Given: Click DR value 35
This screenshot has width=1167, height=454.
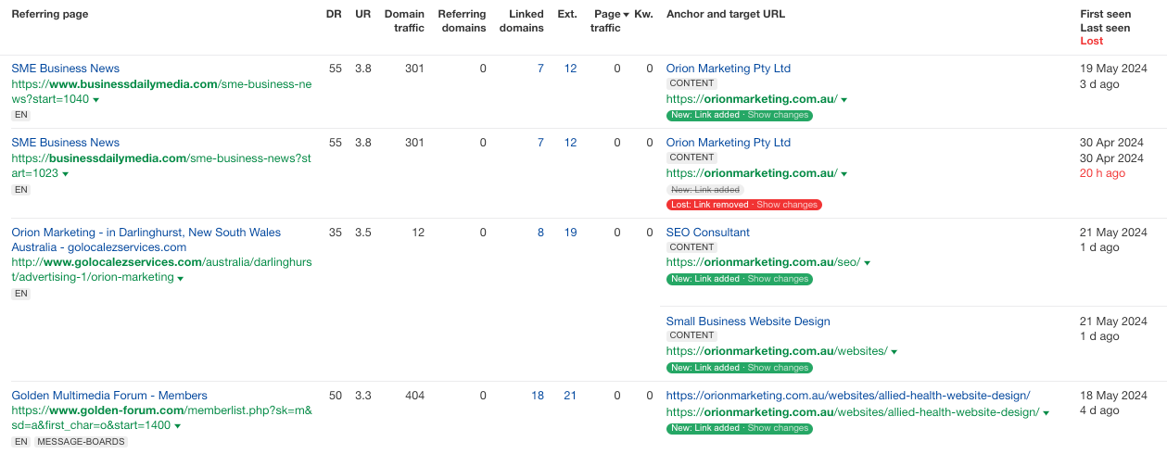Looking at the screenshot, I should coord(336,233).
